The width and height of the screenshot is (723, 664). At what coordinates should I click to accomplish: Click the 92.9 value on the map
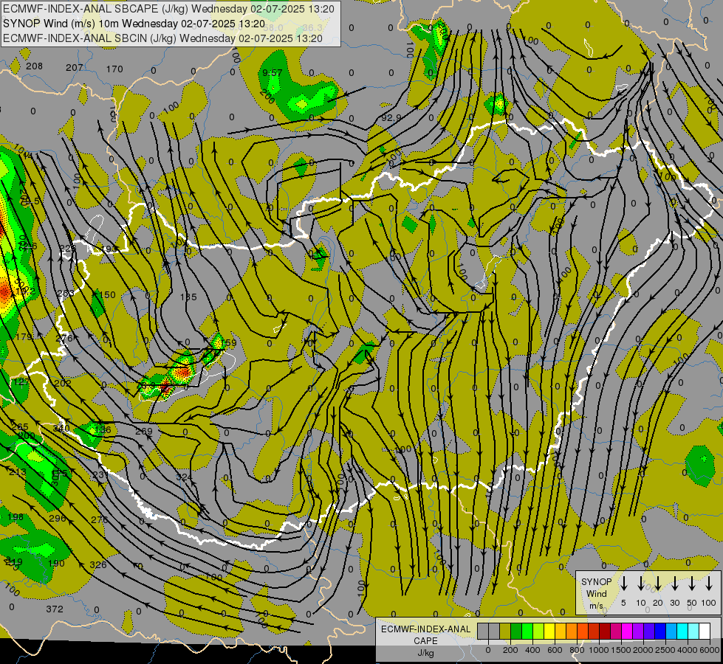click(x=391, y=118)
